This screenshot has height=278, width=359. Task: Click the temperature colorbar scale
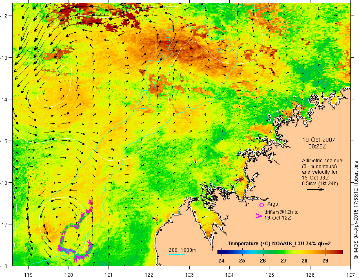click(280, 252)
